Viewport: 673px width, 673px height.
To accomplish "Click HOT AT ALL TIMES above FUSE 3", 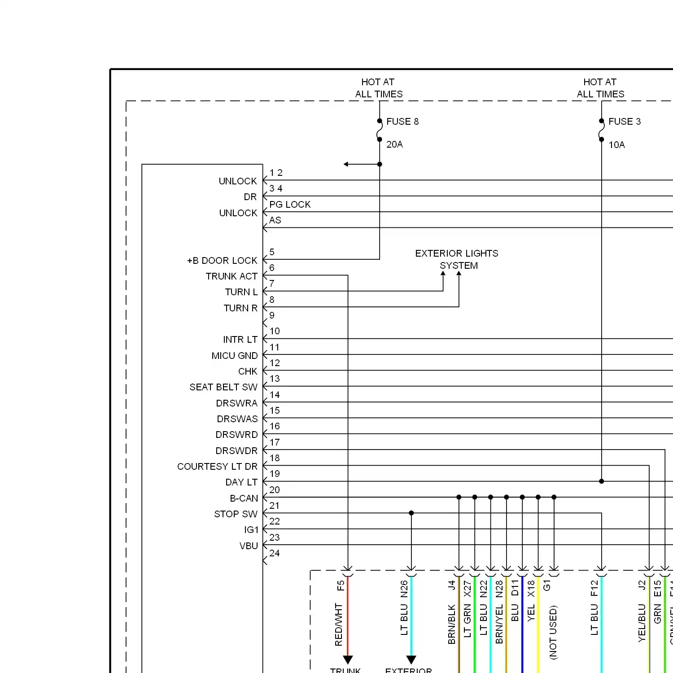I will [x=600, y=88].
